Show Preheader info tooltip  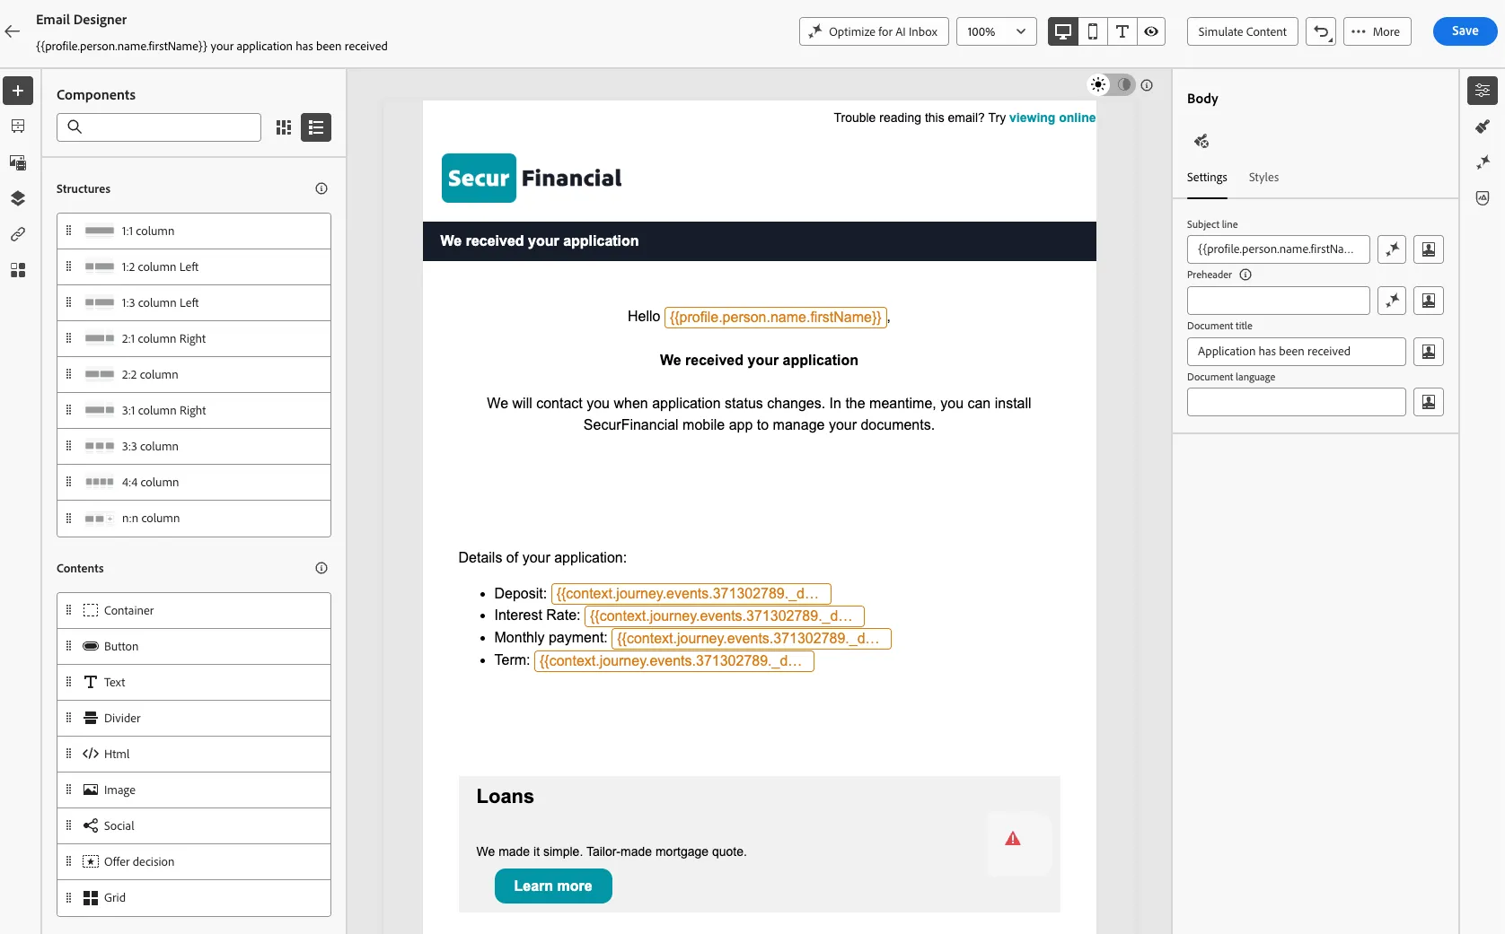[1245, 275]
